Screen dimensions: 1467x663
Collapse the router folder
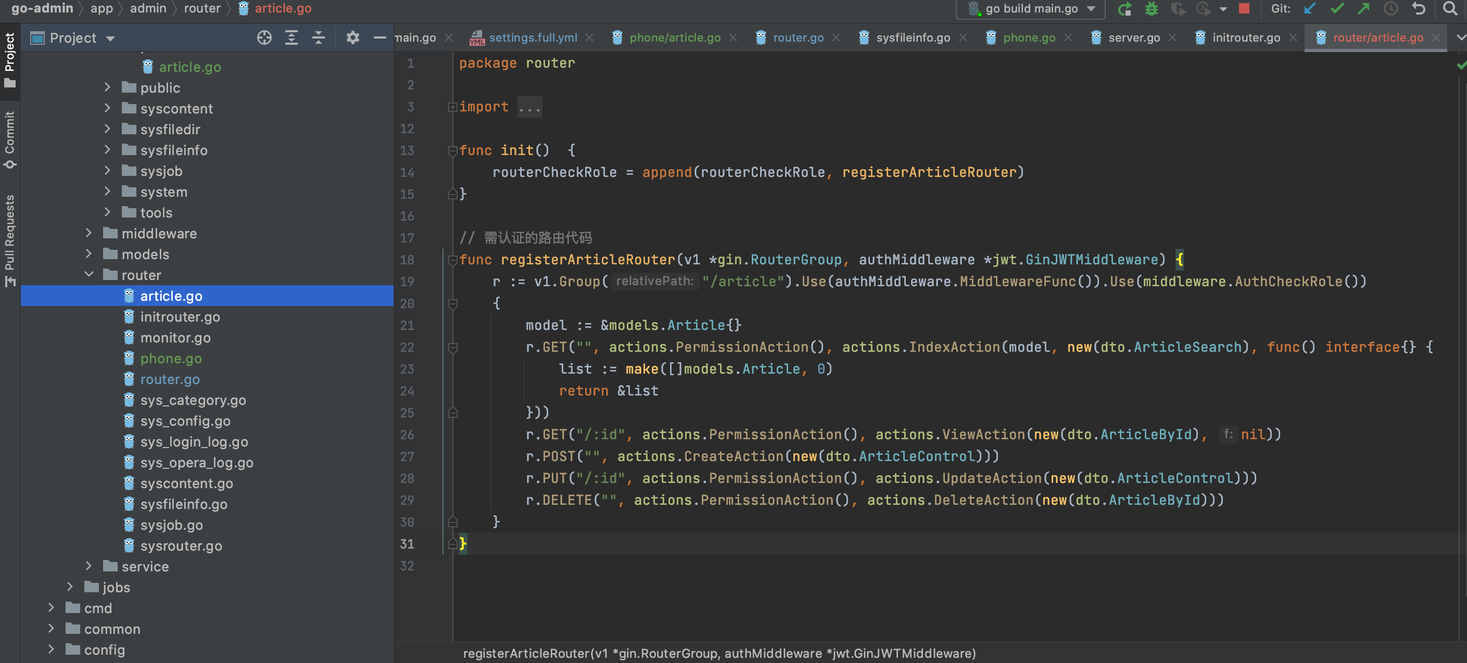(89, 275)
